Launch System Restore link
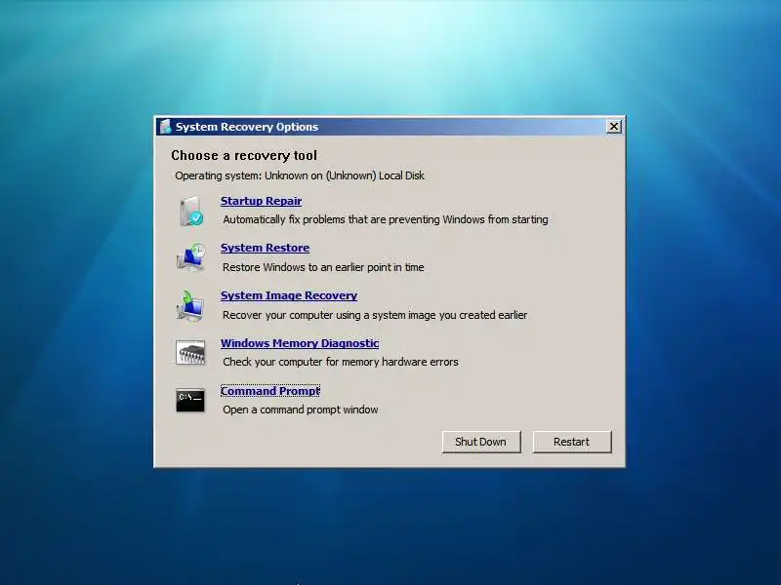The height and width of the screenshot is (585, 781). click(x=265, y=248)
